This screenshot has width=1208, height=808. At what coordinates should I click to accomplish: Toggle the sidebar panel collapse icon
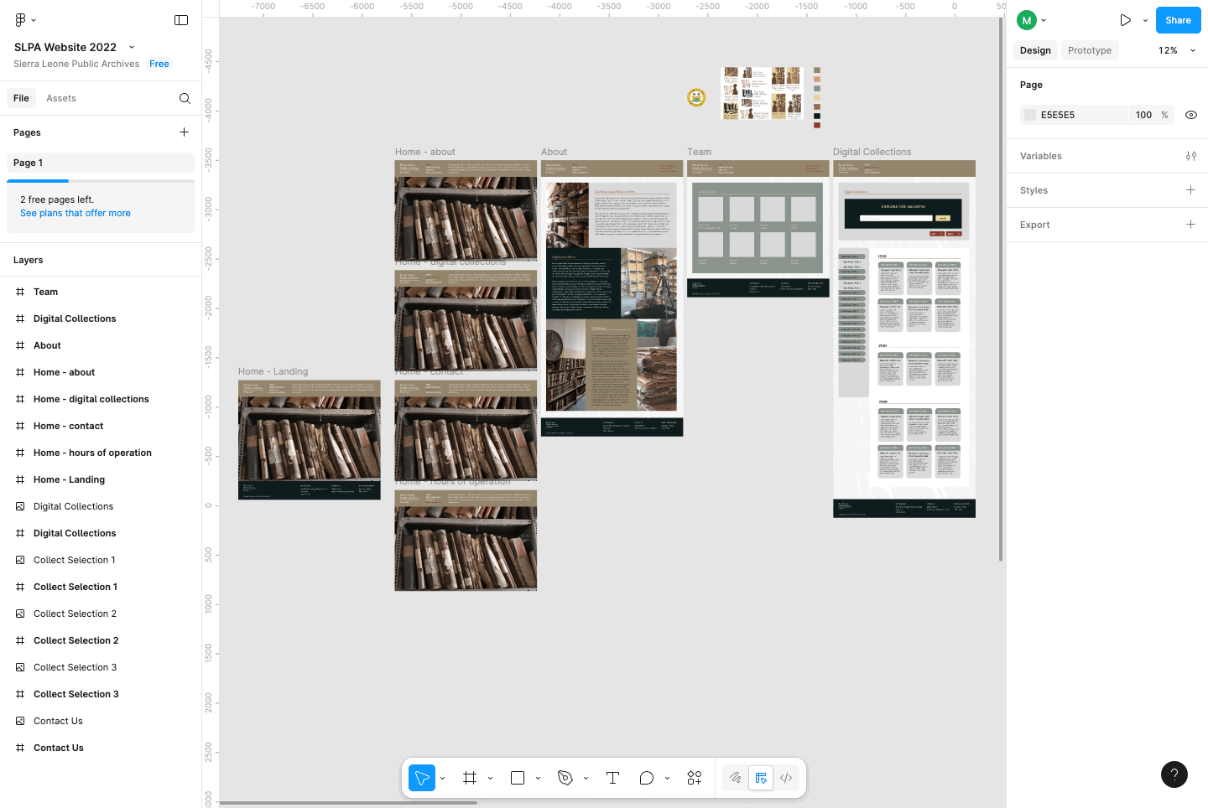click(x=181, y=20)
